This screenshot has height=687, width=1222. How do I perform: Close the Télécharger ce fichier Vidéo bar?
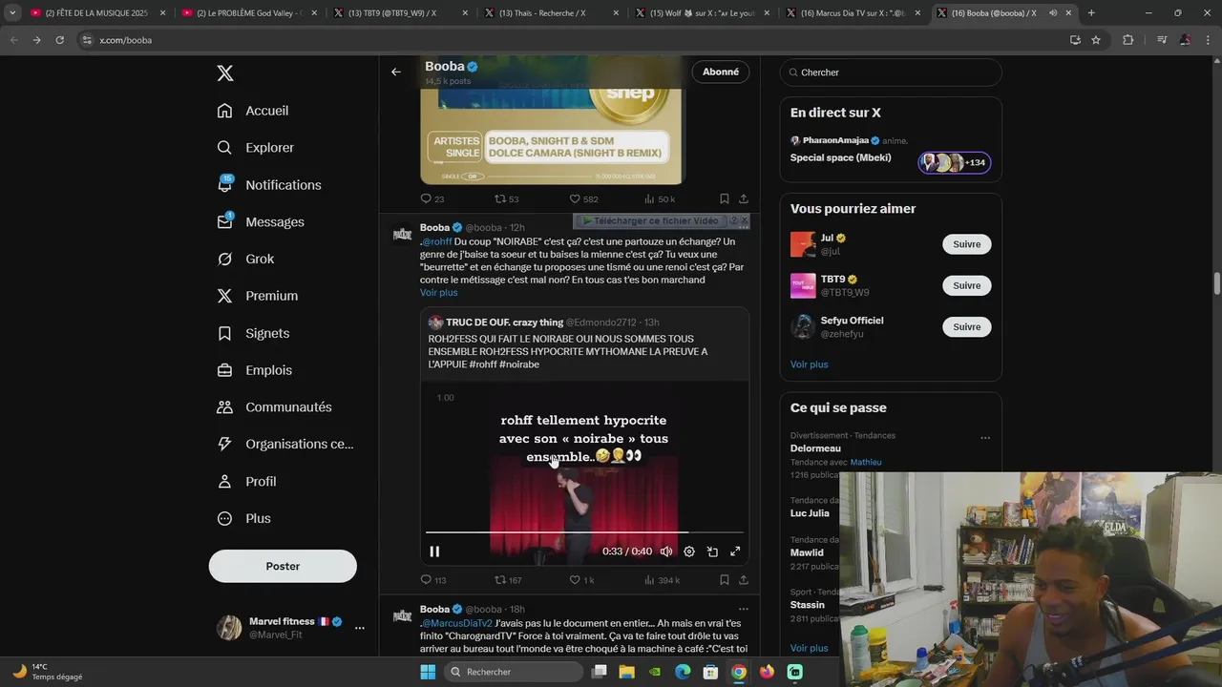[745, 220]
